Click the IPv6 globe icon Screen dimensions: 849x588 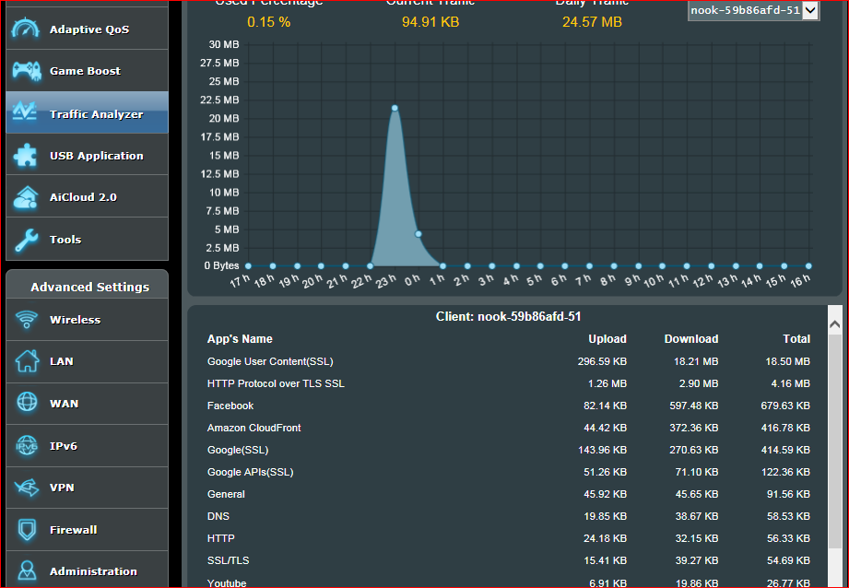point(26,446)
